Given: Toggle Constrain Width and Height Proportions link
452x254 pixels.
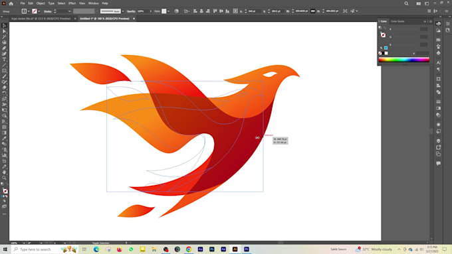Looking at the screenshot, I should (x=313, y=11).
